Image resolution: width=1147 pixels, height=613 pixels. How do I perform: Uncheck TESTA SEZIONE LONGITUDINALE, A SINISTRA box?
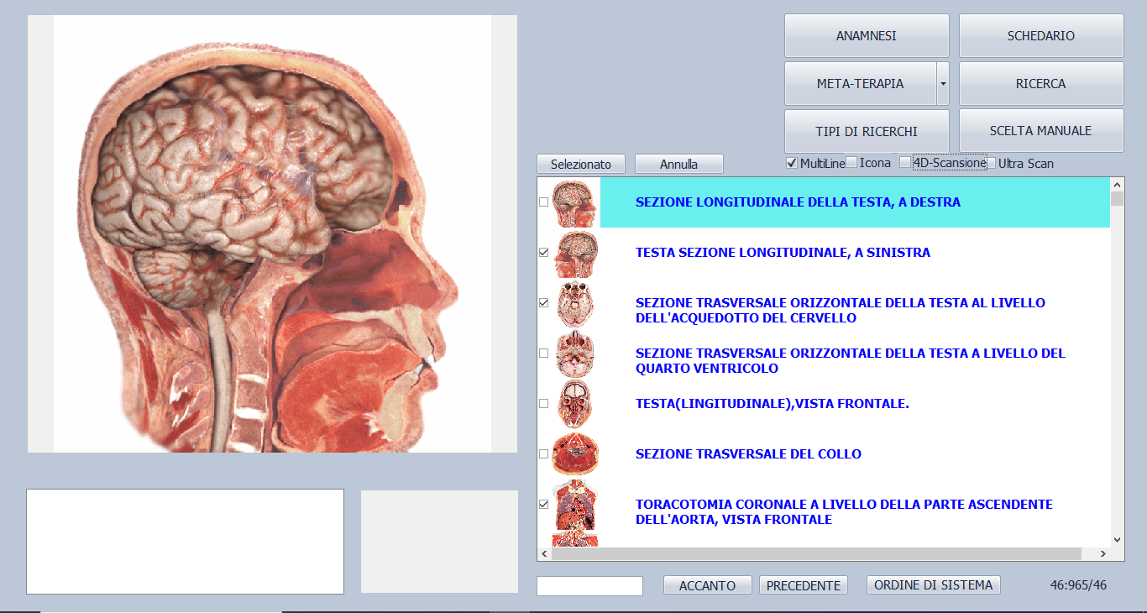pyautogui.click(x=543, y=252)
